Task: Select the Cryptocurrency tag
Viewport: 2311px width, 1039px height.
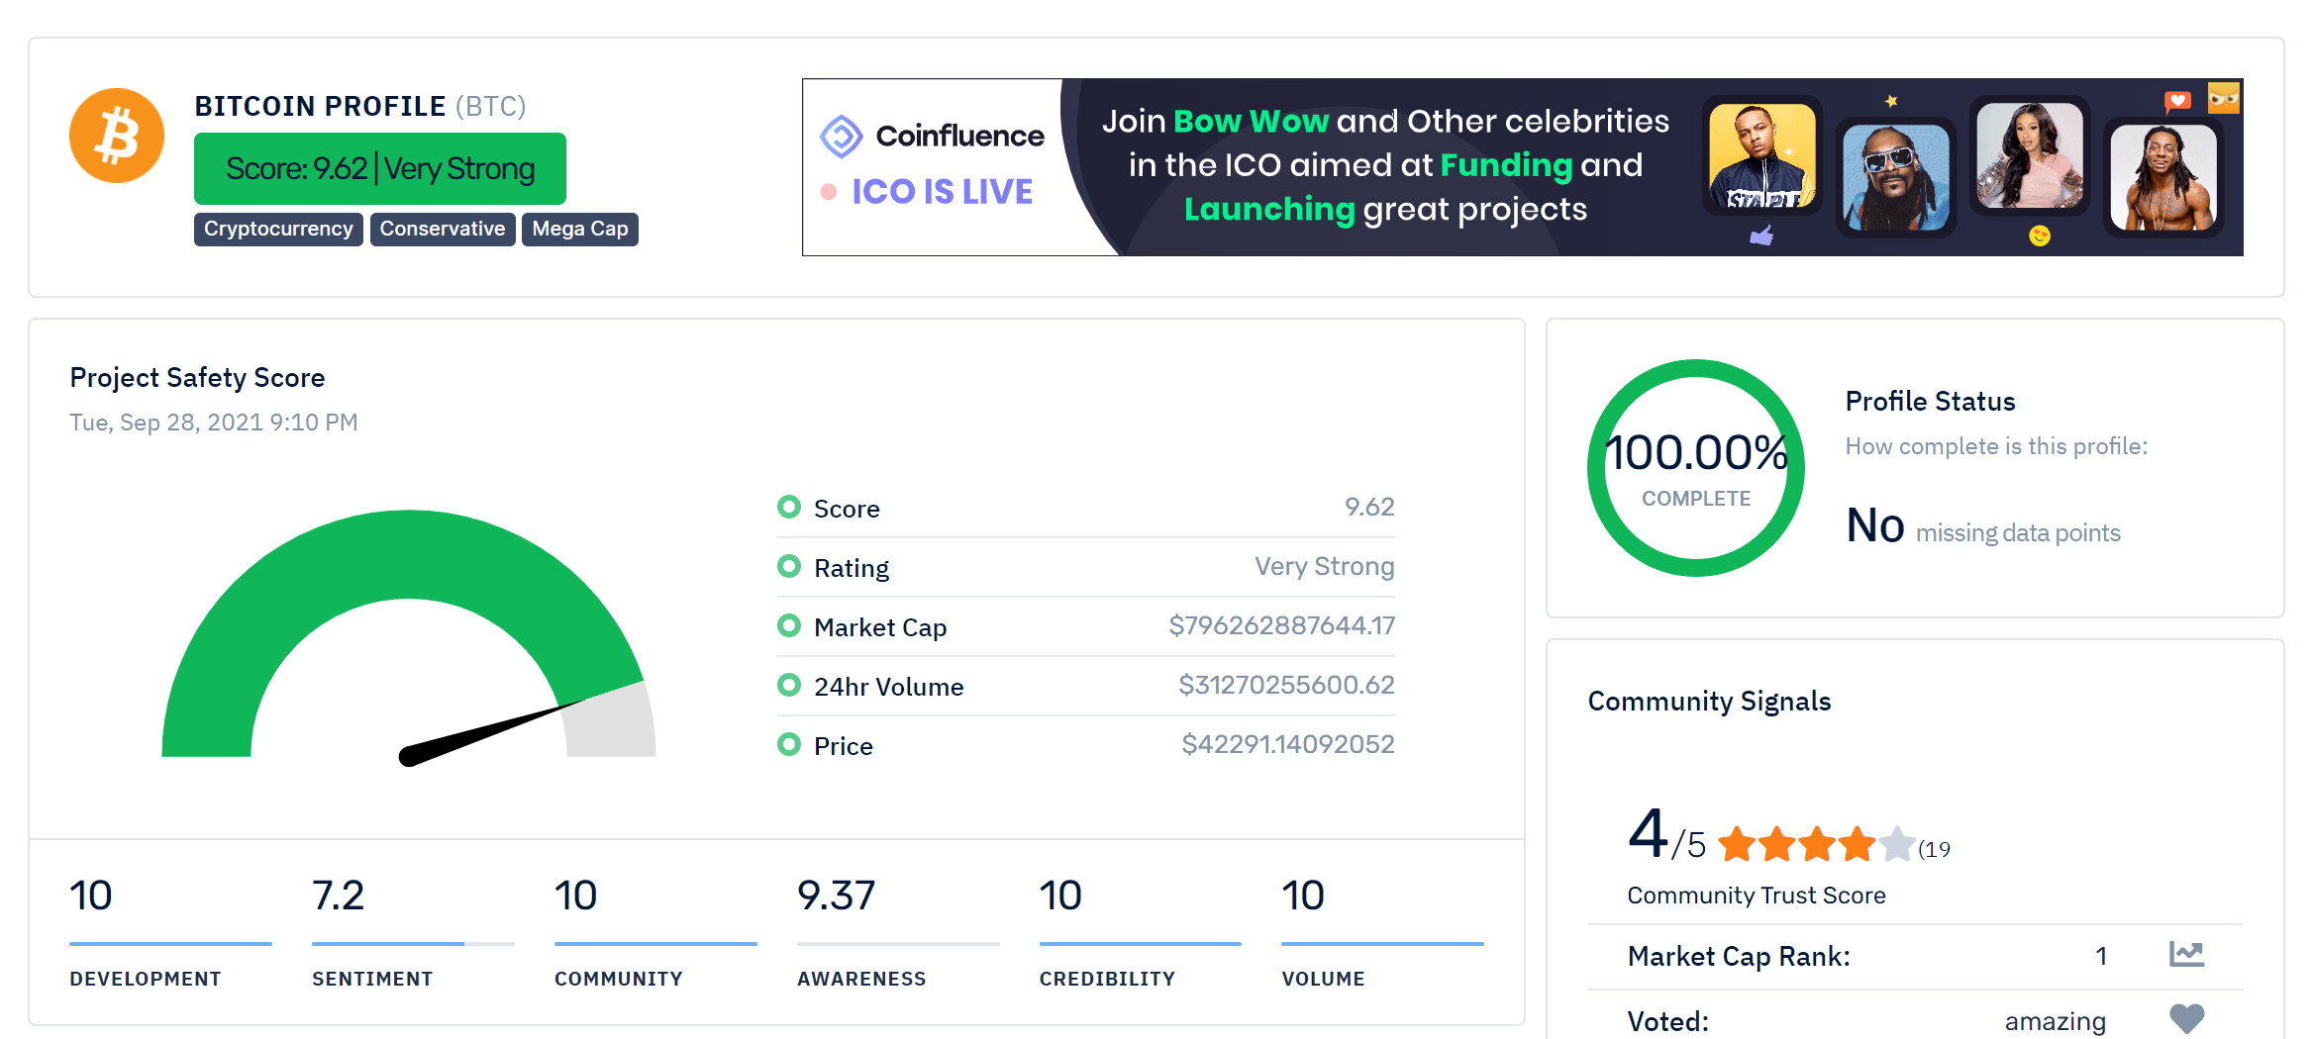Action: click(278, 229)
